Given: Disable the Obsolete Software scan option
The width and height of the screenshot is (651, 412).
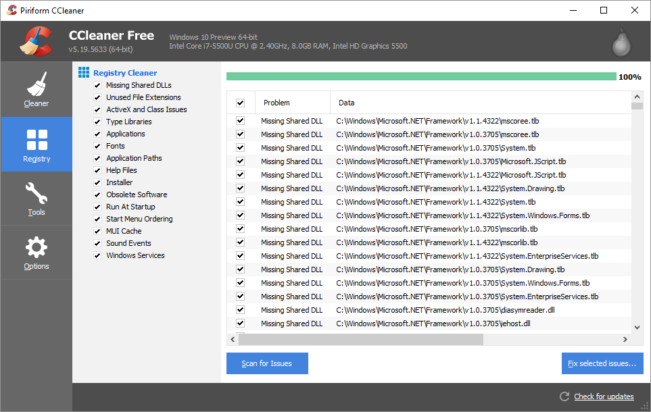Looking at the screenshot, I should pos(97,195).
